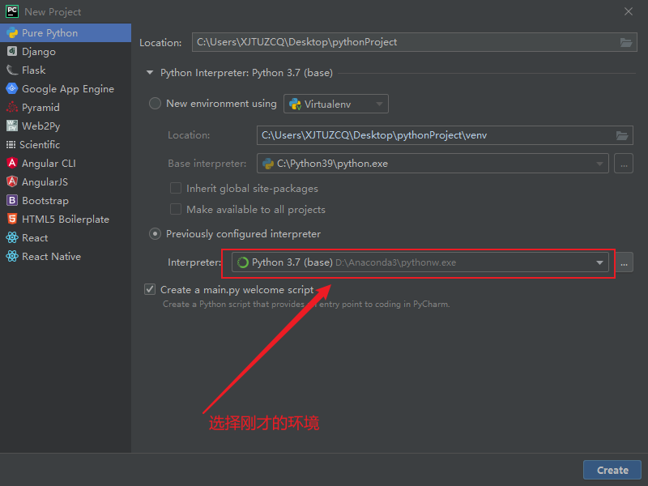Select the Bootstrap project type
Image resolution: width=648 pixels, height=486 pixels.
pyautogui.click(x=66, y=200)
